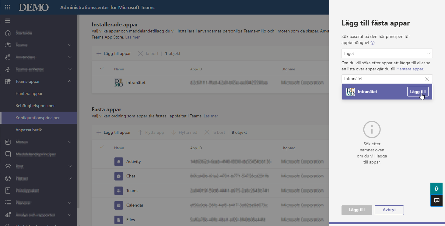Click the Files row name text
Screen dimensions: 445x226
pos(131,220)
